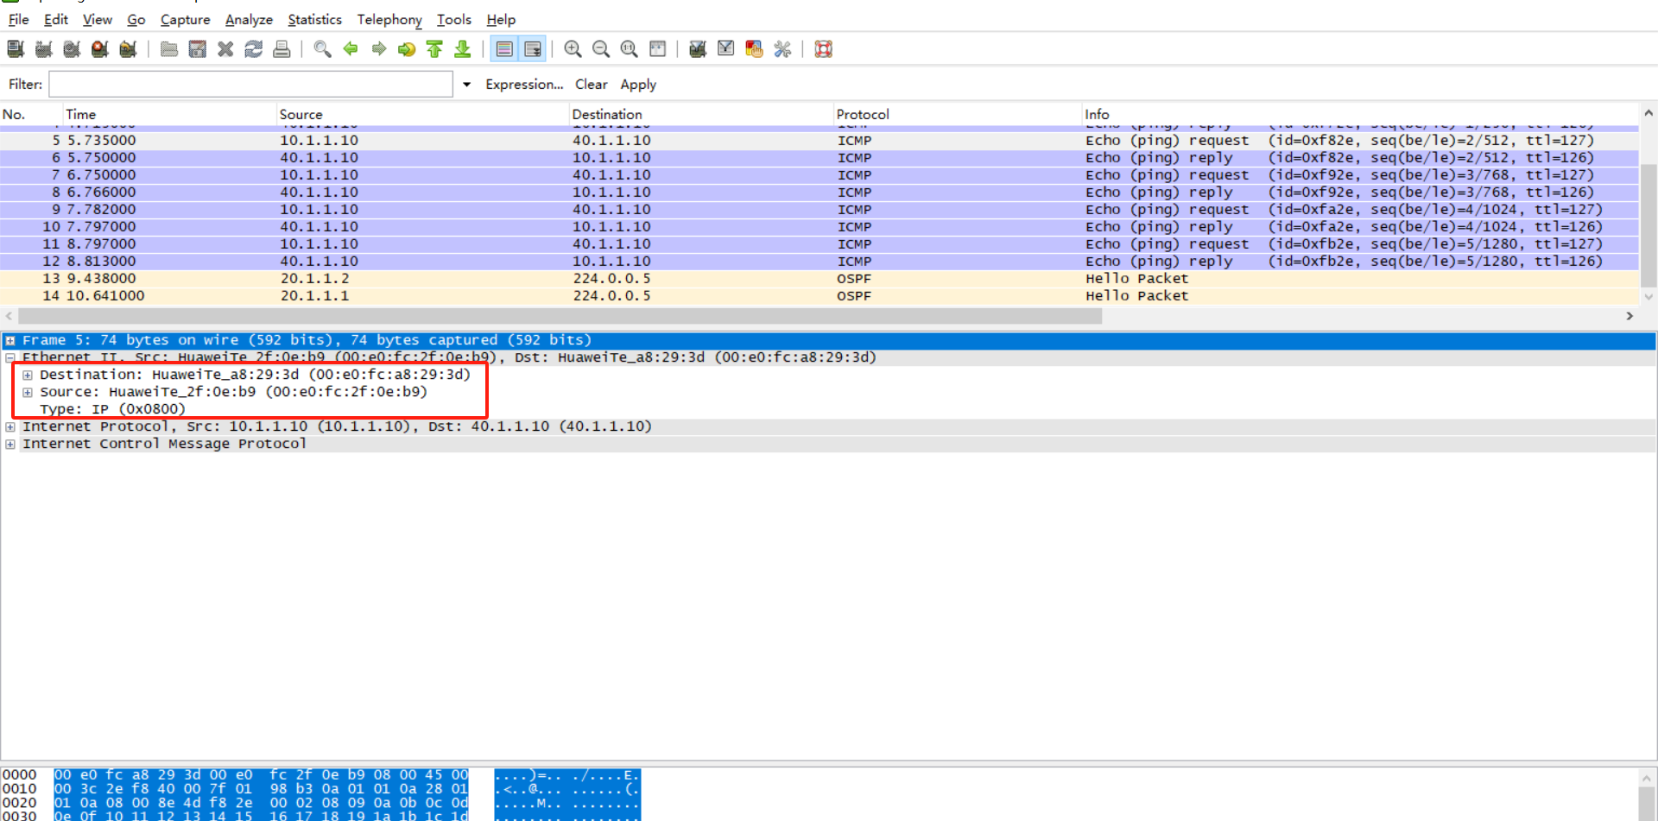Apply the display filter
The width and height of the screenshot is (1658, 821).
[x=638, y=85]
